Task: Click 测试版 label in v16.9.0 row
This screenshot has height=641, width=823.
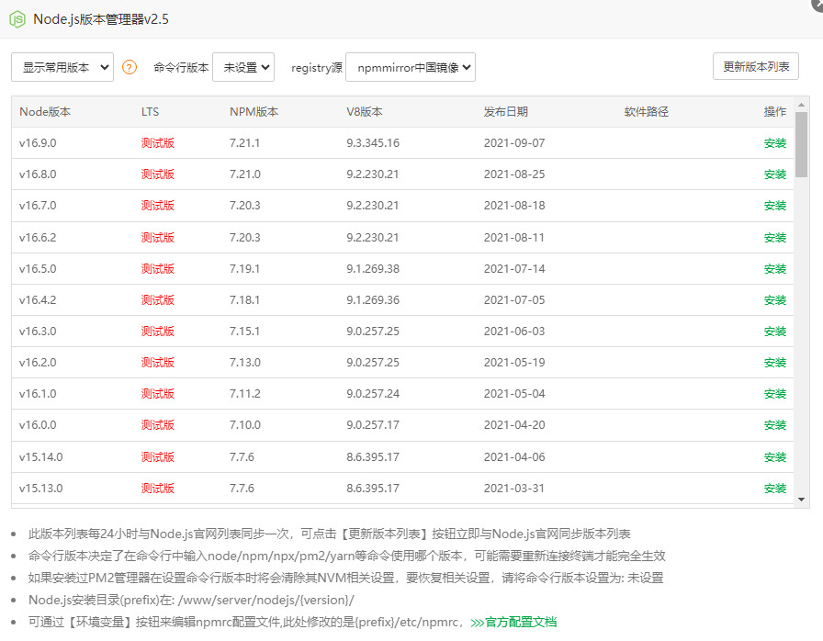Action: 157,143
